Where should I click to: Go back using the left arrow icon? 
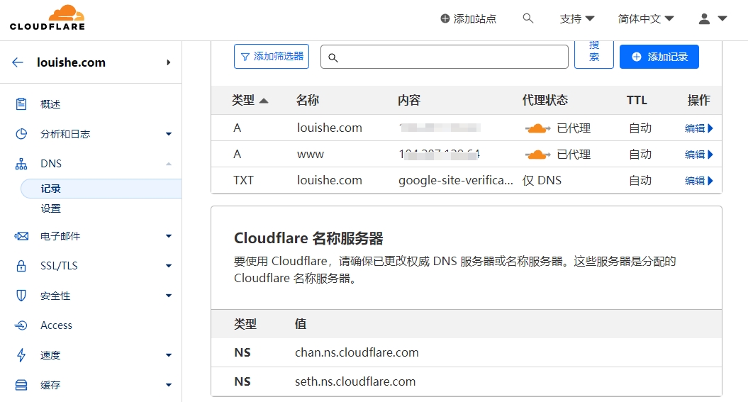(18, 62)
